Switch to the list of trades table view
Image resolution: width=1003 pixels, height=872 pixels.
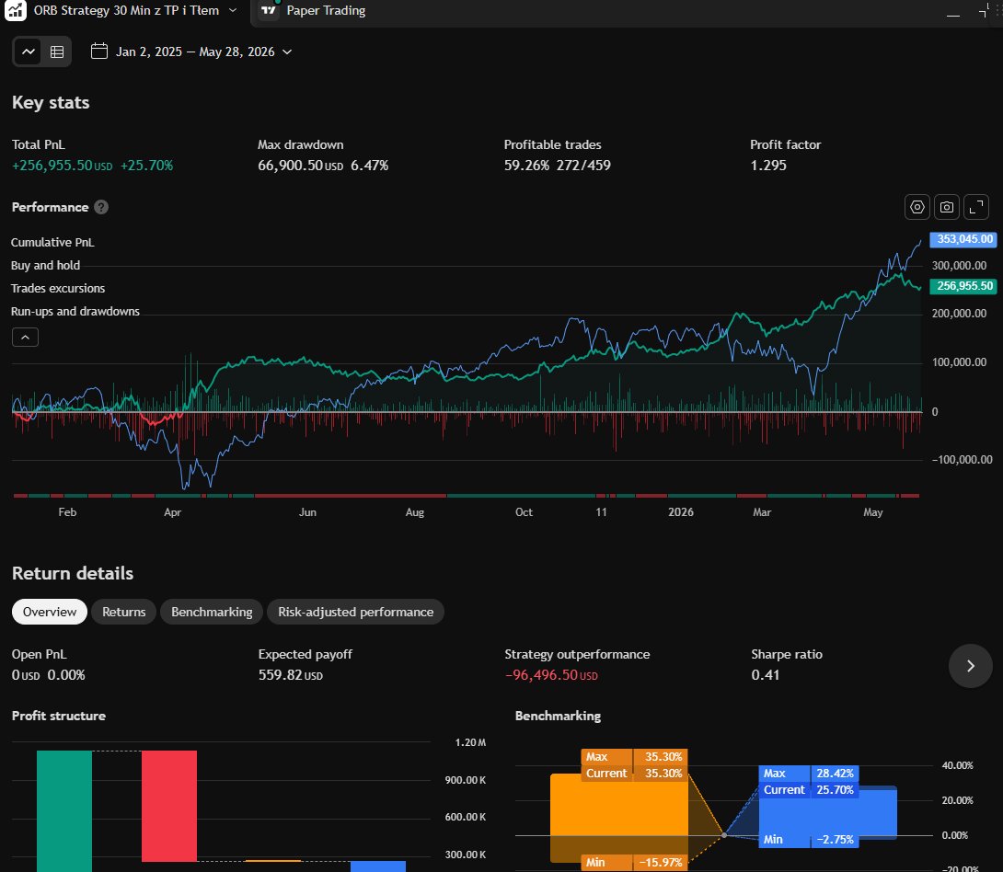tap(57, 52)
